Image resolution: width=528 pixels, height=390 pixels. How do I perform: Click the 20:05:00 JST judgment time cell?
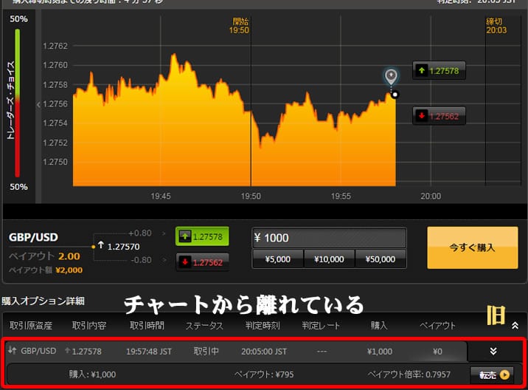pyautogui.click(x=264, y=352)
